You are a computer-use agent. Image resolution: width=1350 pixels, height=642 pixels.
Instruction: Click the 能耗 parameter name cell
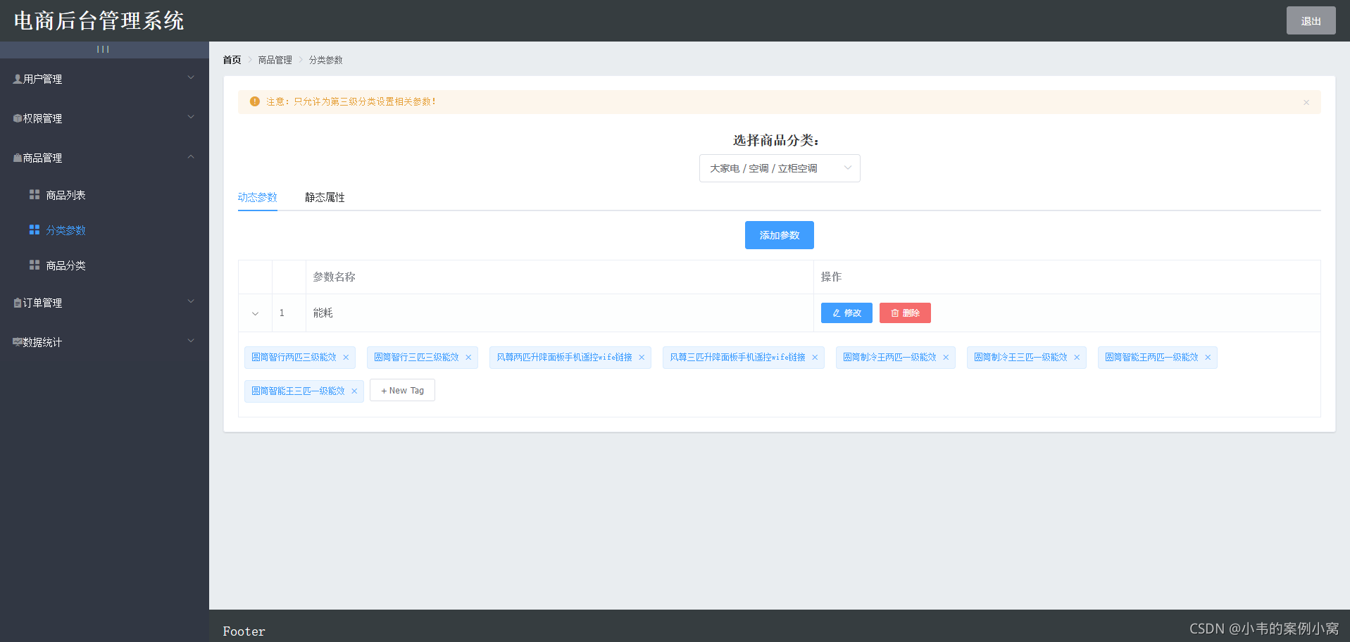pyautogui.click(x=559, y=313)
